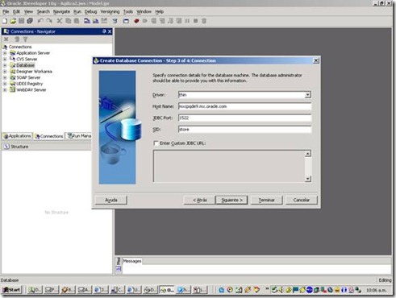Click the Undo toolbar icon
The image size is (396, 298).
pyautogui.click(x=40, y=21)
